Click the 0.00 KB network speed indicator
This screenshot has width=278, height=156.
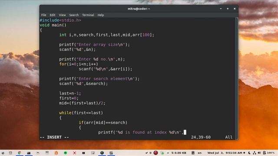click(179, 153)
